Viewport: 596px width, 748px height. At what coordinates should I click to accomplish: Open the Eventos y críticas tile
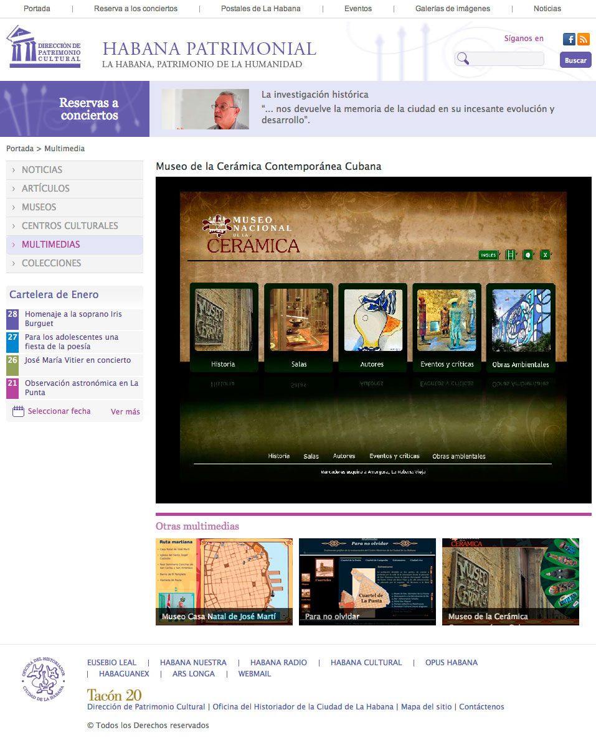point(447,327)
